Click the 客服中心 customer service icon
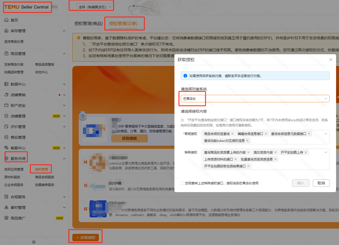The image size is (339, 245). (x=6, y=148)
